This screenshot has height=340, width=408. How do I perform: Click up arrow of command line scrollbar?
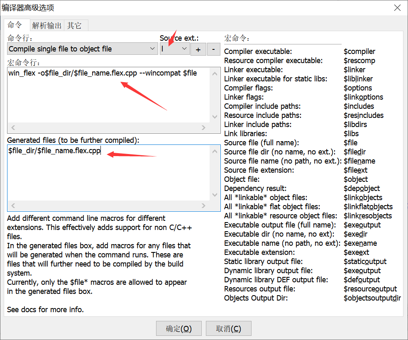215,73
